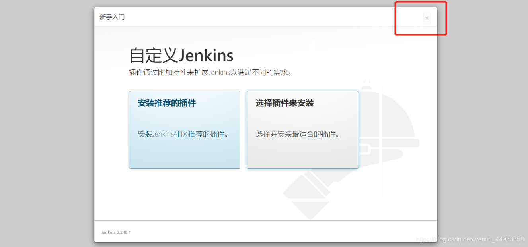Click the 新手入门 dialog title

click(112, 17)
